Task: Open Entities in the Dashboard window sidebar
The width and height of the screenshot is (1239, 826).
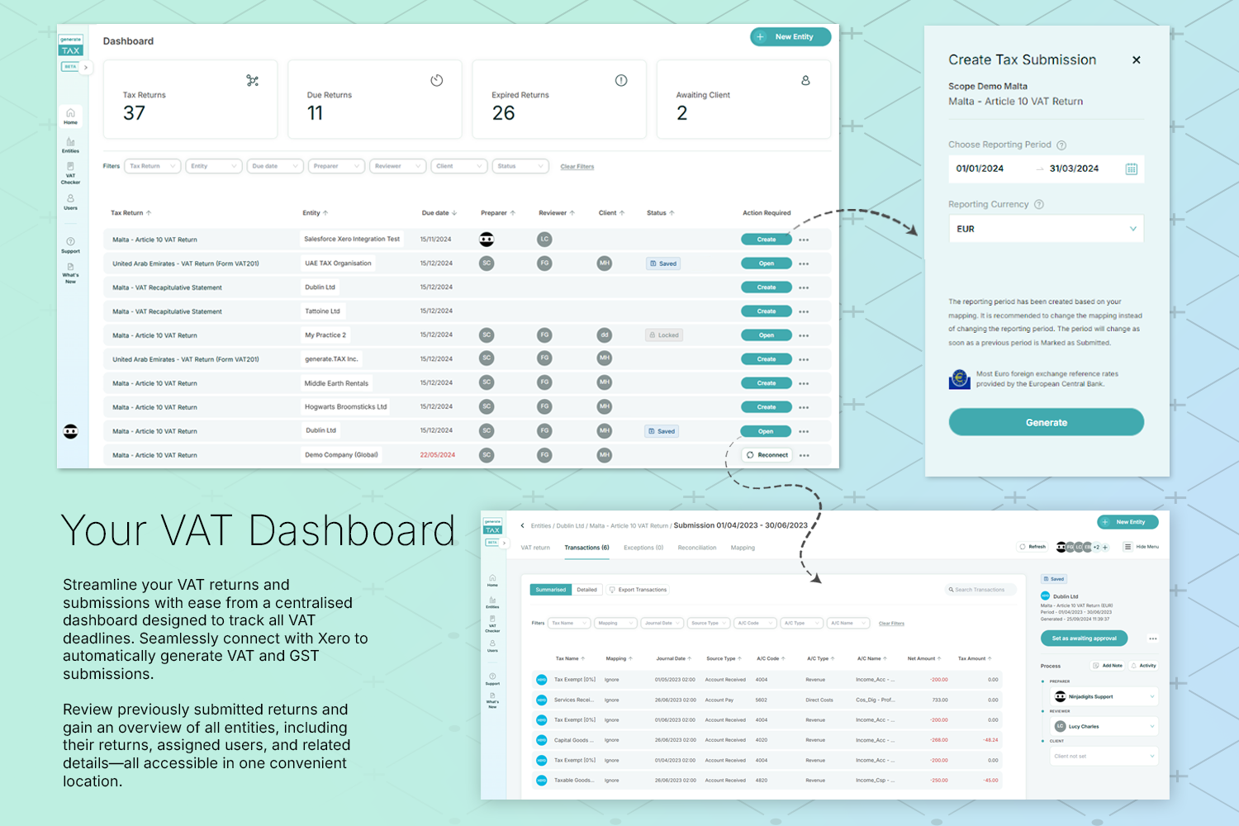Action: point(71,145)
